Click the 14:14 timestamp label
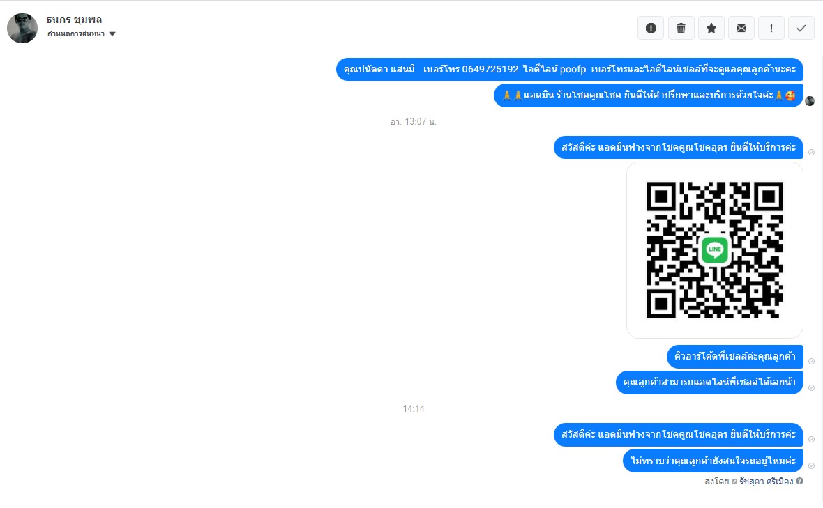 click(x=414, y=408)
